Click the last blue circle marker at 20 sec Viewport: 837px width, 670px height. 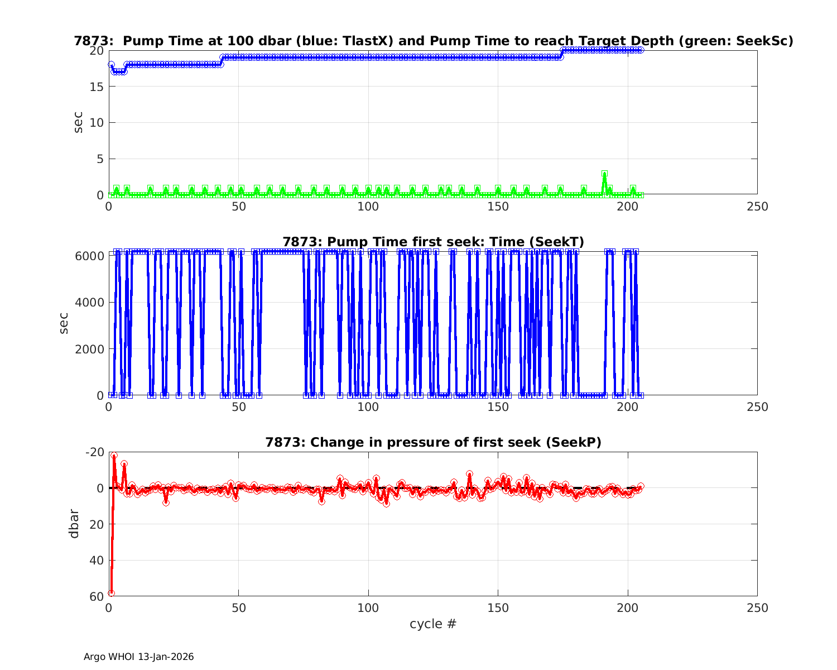tap(641, 50)
